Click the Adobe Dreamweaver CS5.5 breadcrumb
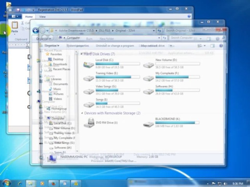Screen dimensions: 250x187 coord(76,30)
